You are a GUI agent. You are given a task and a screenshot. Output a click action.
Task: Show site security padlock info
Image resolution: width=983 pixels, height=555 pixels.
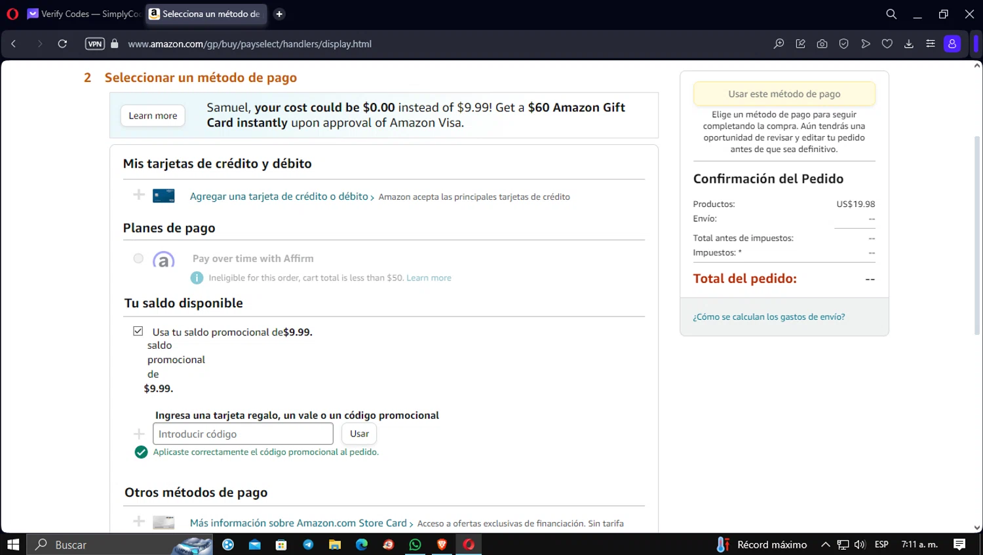pos(115,44)
